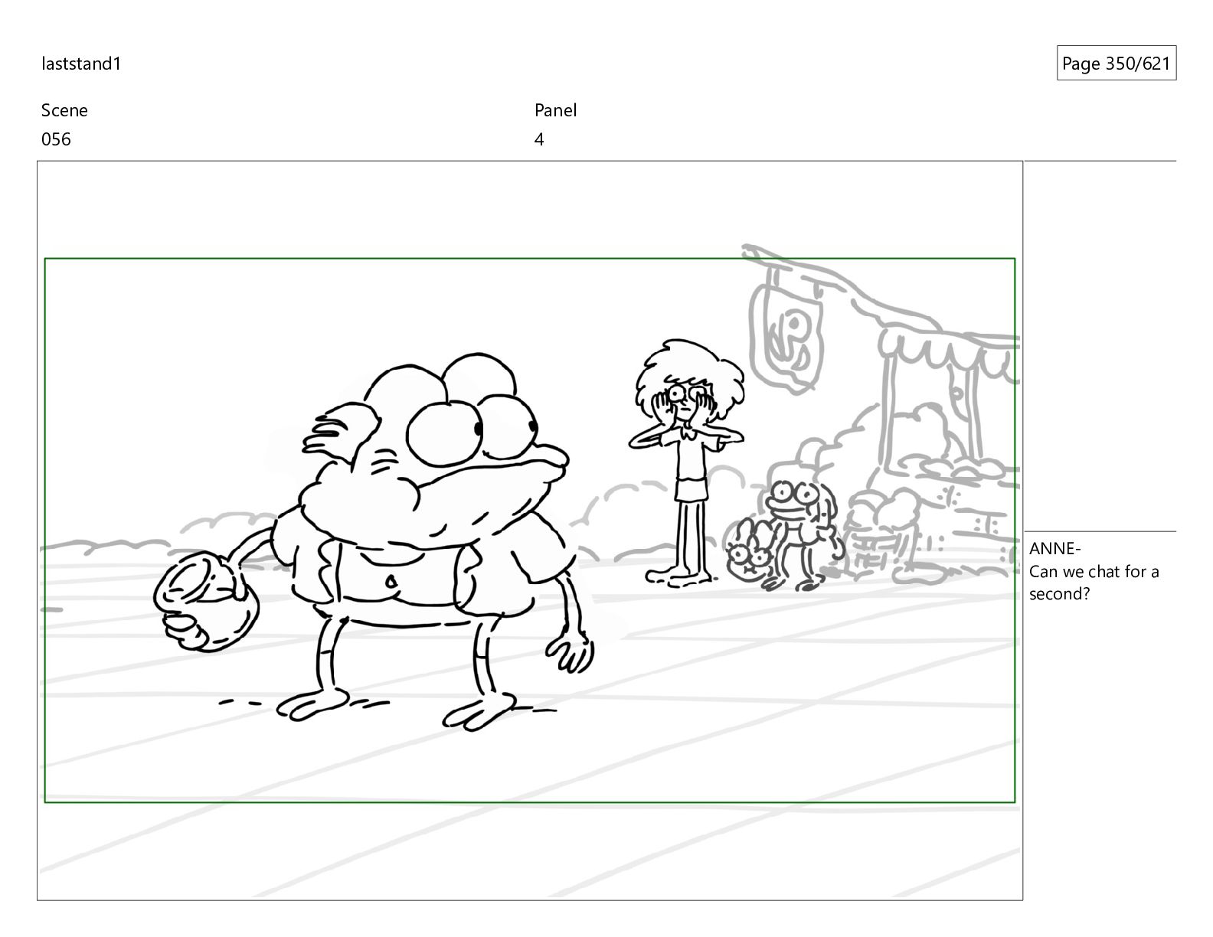This screenshot has width=1213, height=937.
Task: Click the dialogue word 'second?'
Action: (1059, 594)
